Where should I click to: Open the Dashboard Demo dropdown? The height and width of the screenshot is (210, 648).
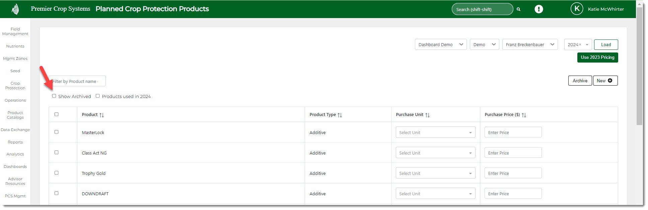pyautogui.click(x=440, y=44)
